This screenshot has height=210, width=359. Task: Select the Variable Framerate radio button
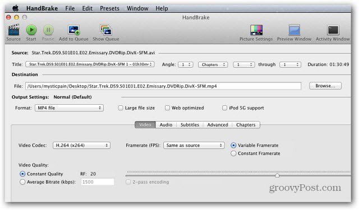coord(233,146)
